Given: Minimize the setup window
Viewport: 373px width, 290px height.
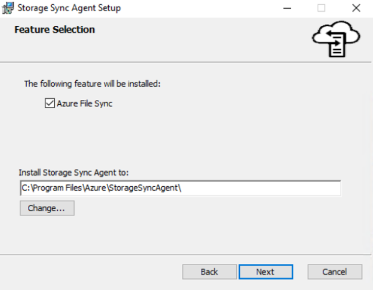Looking at the screenshot, I should point(287,8).
